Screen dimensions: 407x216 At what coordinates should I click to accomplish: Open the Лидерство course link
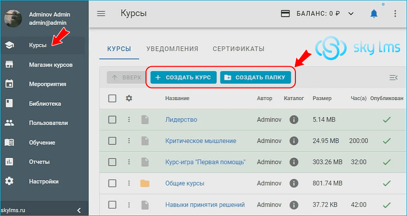[181, 119]
